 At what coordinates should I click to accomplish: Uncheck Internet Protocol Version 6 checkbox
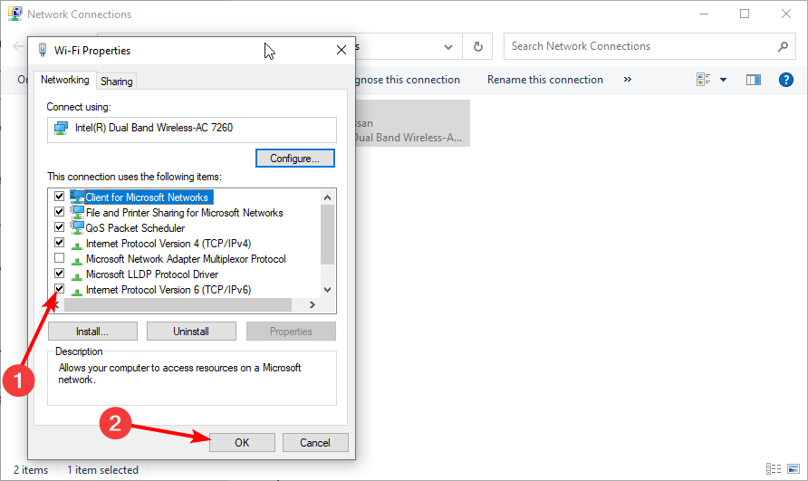(x=59, y=289)
